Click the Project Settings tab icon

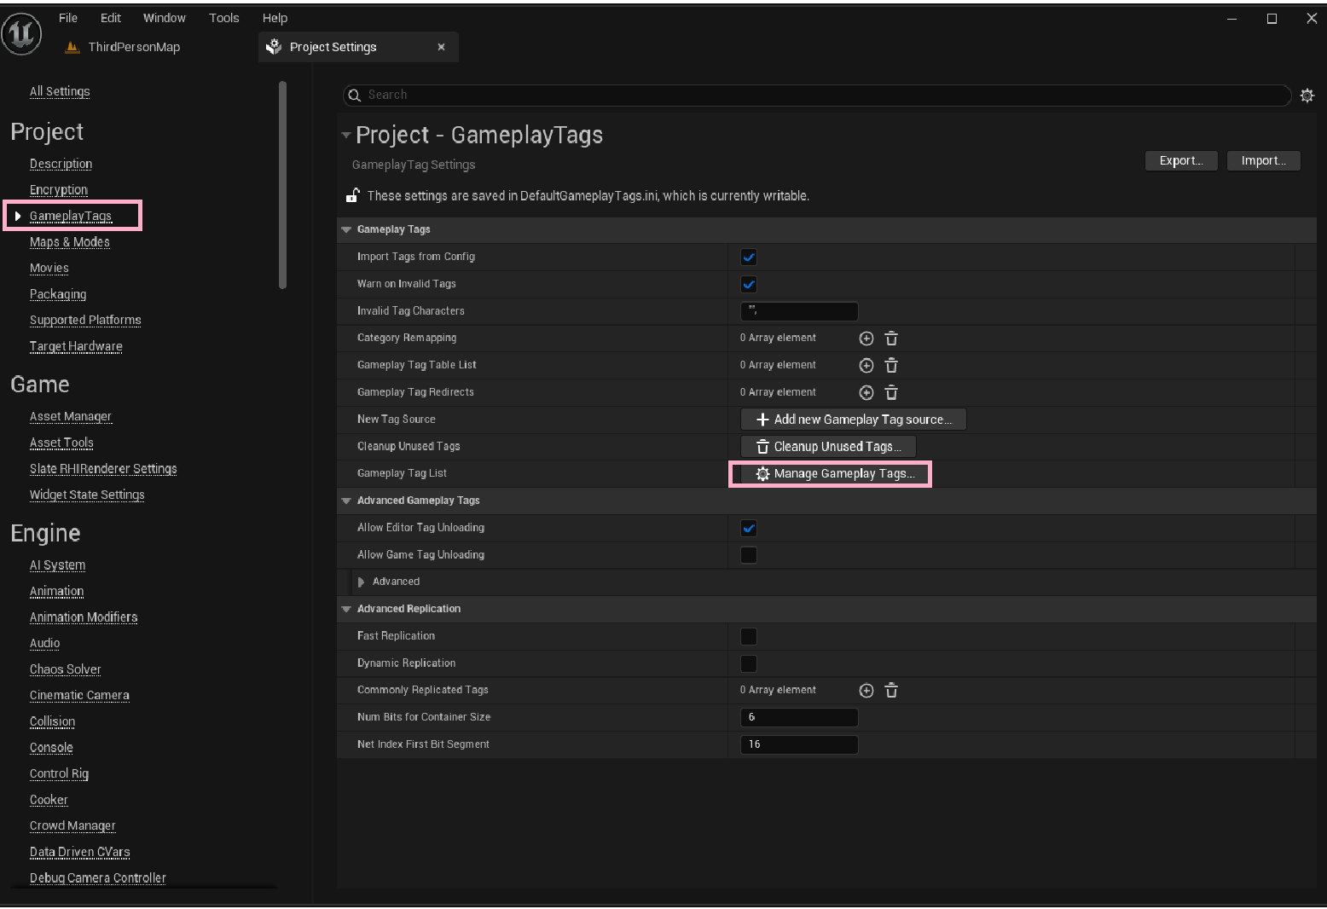pyautogui.click(x=274, y=47)
